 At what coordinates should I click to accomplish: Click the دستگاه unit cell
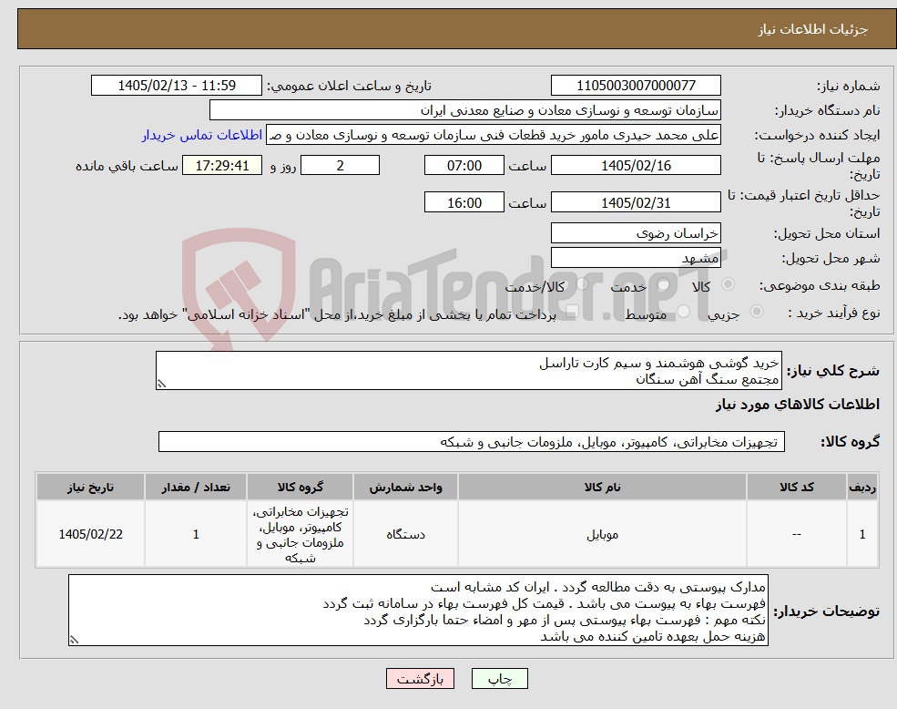405,534
